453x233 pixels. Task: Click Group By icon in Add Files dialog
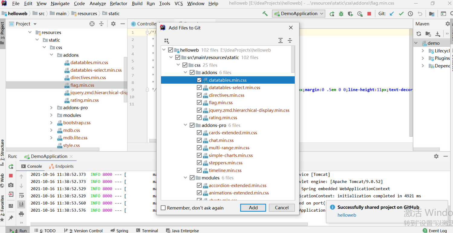167,41
